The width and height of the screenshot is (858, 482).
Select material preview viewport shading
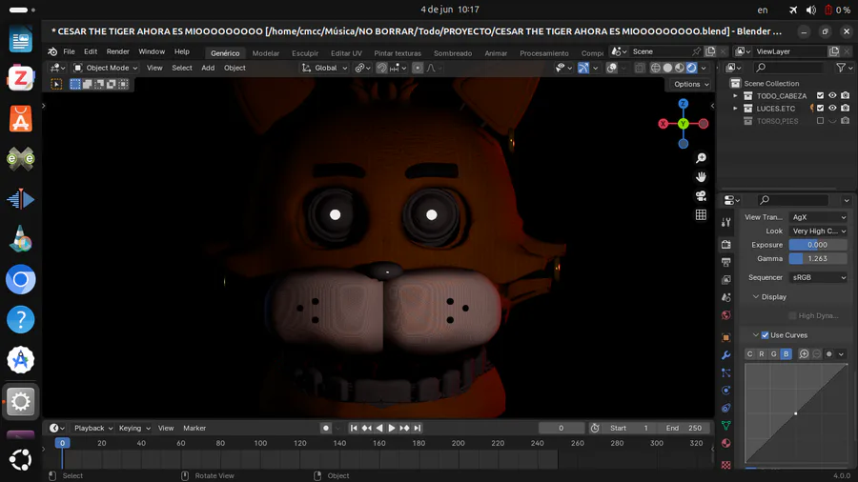point(680,68)
